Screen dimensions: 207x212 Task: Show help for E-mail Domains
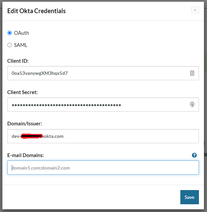click(x=194, y=155)
